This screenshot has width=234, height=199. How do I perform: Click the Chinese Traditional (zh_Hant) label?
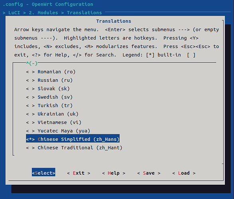tap(80, 148)
